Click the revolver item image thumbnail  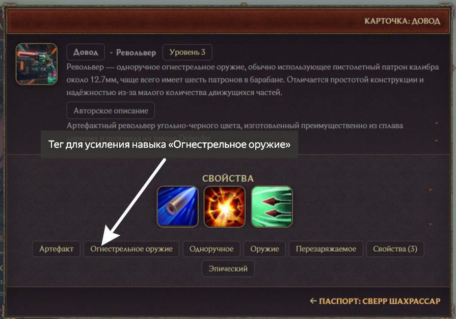(x=37, y=64)
